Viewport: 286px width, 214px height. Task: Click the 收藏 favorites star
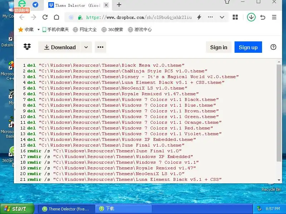21,30
